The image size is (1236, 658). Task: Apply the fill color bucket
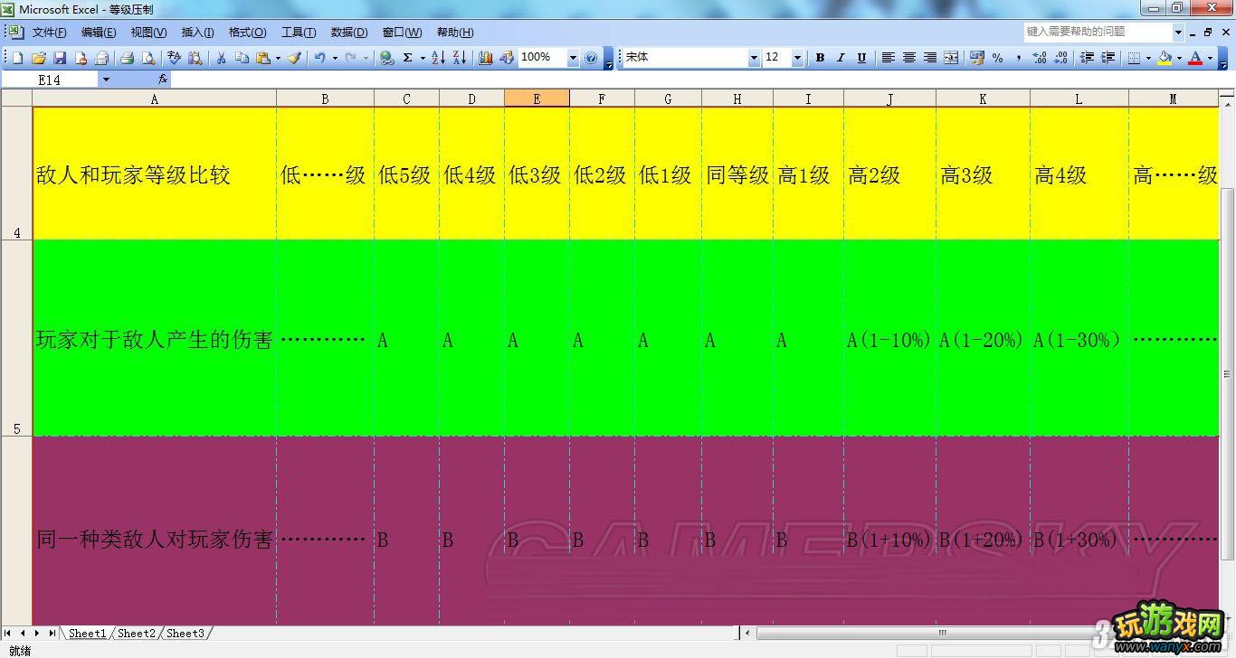tap(1165, 58)
